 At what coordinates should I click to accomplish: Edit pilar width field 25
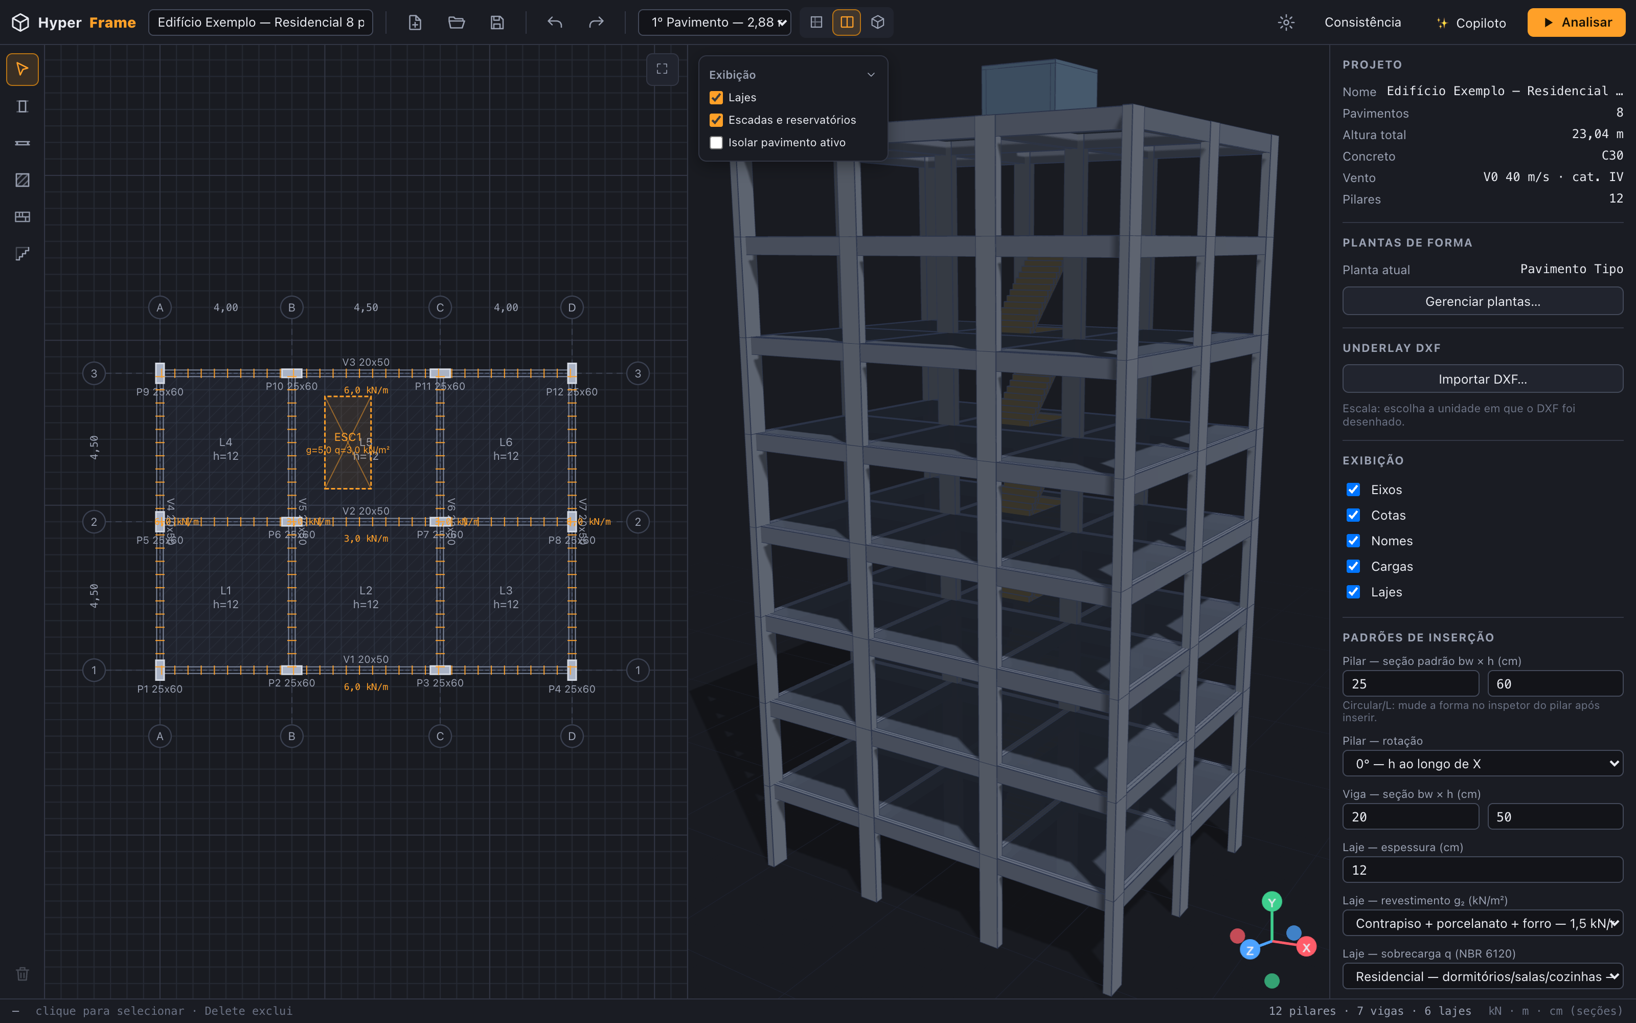pyautogui.click(x=1410, y=683)
